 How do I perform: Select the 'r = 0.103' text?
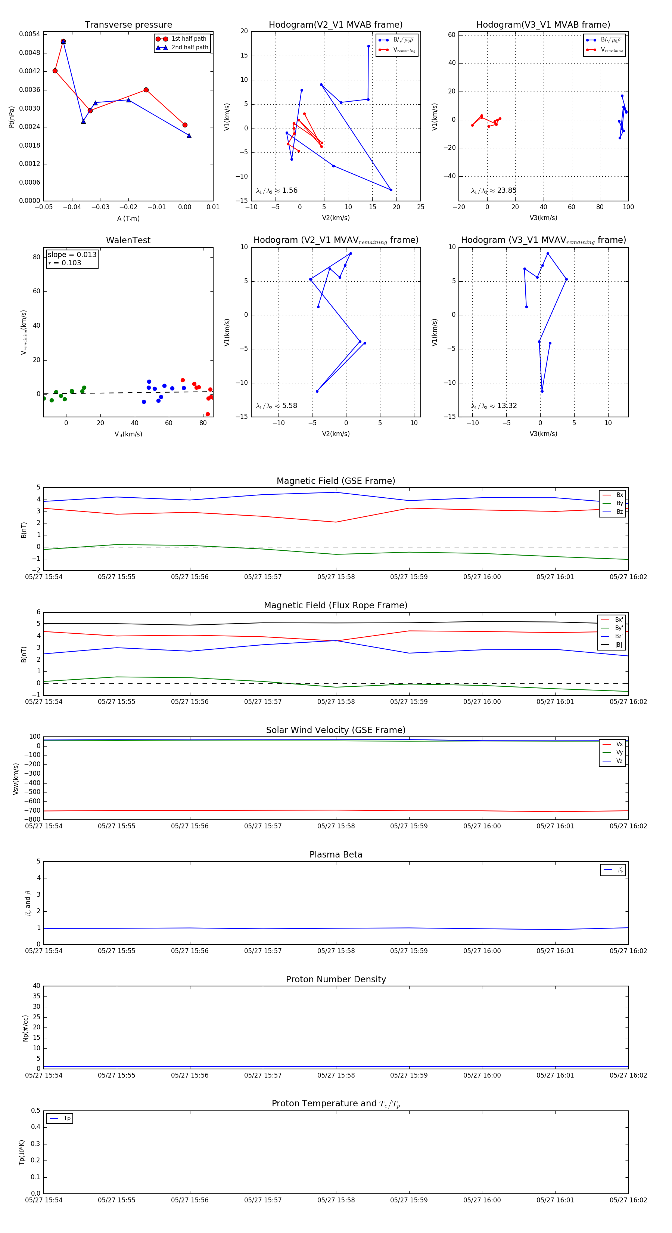pos(65,263)
